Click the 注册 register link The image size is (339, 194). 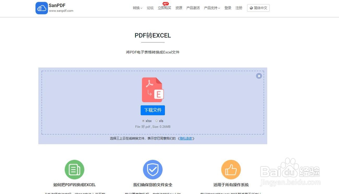coord(239,8)
